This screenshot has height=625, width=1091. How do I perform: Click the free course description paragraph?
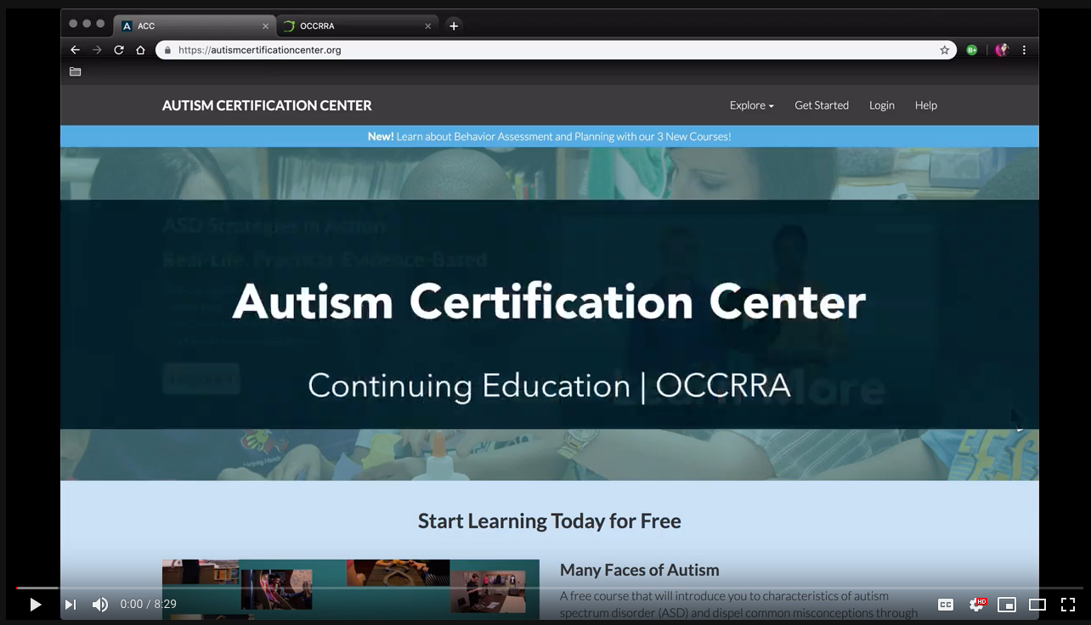pos(739,604)
